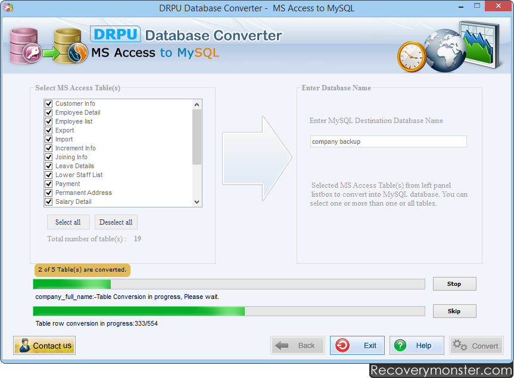
Task: Click the Convert button
Action: 476,345
